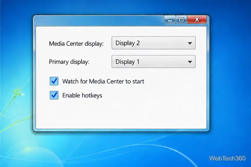This screenshot has width=251, height=167.
Task: Click the window's blue title bar
Action: 98,20
